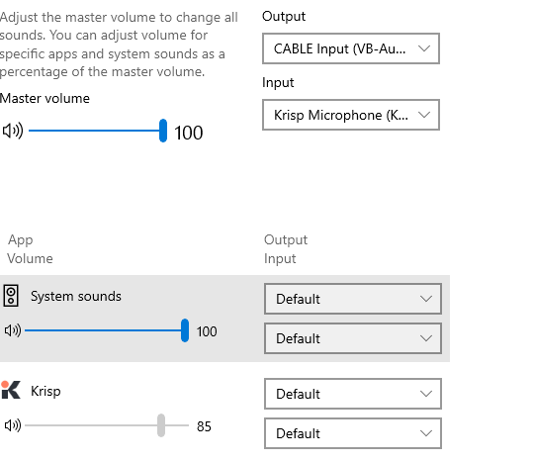Expand System sounds output Default dropdown

click(353, 299)
